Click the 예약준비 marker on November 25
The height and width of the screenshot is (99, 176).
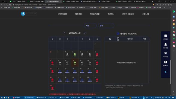coord(67,80)
